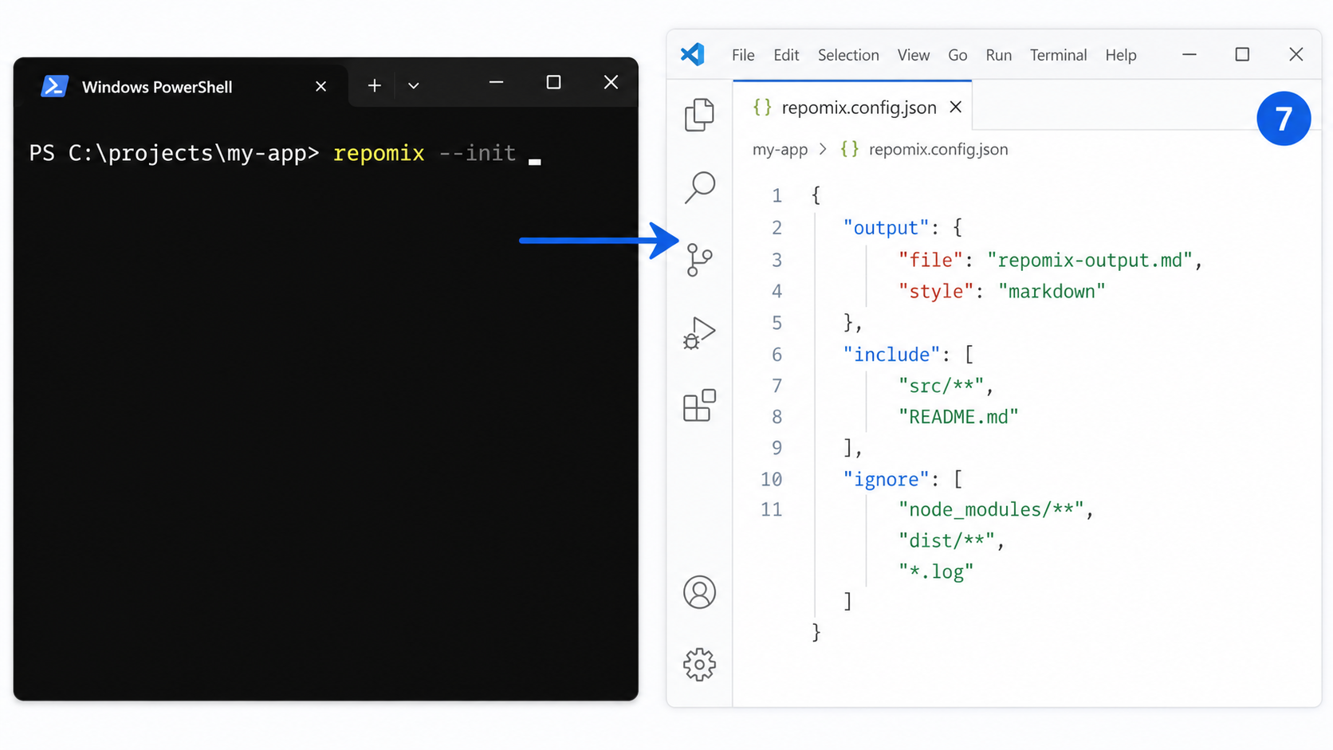Click the "repomix-output.md" value
1333x750 pixels.
[x=1090, y=260]
